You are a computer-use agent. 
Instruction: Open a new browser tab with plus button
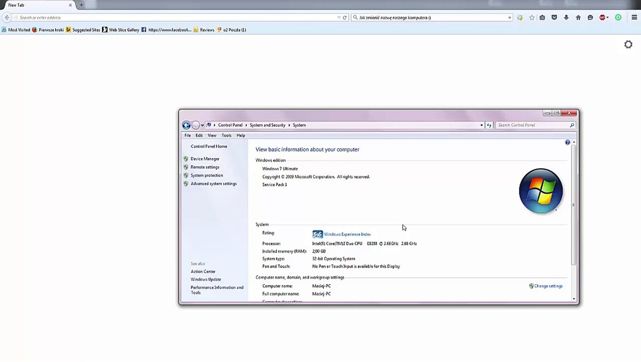[x=81, y=5]
